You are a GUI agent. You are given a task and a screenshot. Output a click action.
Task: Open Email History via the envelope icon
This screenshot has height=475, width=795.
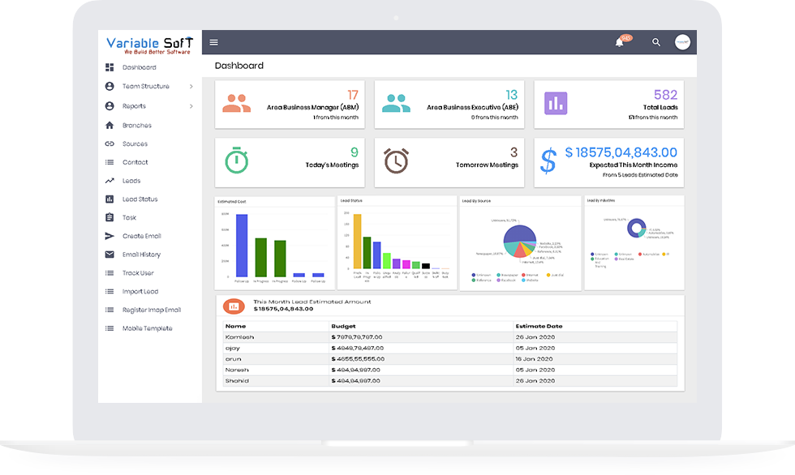click(110, 254)
